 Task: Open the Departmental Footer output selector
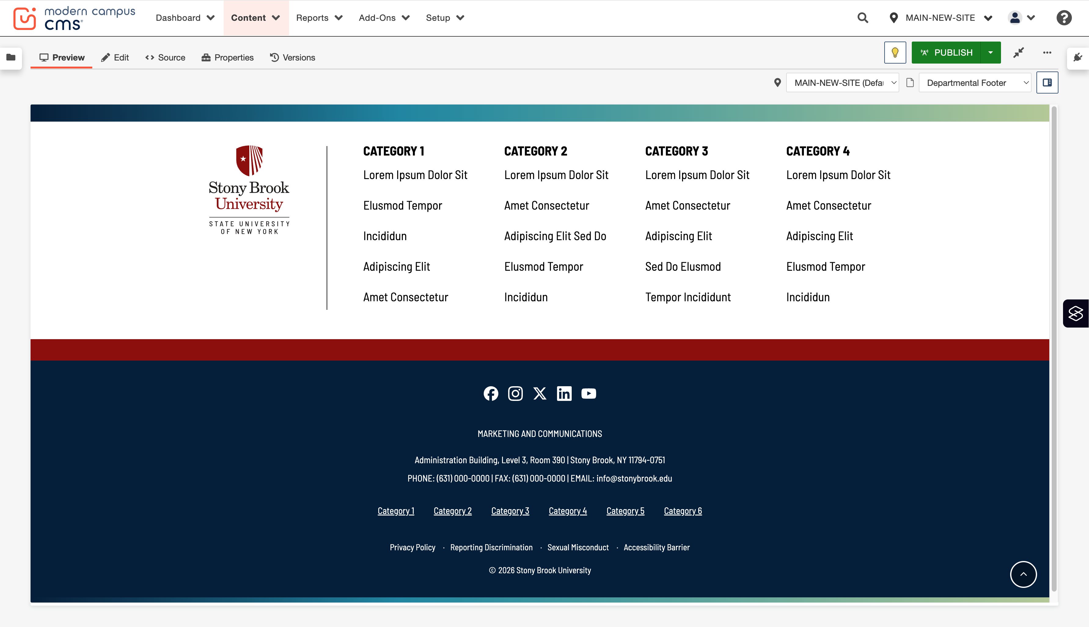(x=975, y=83)
